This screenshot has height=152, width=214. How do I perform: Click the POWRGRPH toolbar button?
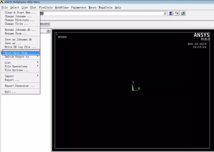(44, 24)
